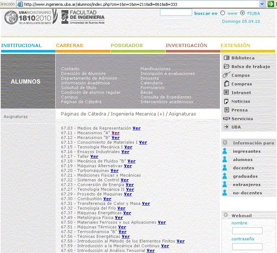Click Condición de alumno regular link
This screenshot has height=253, width=277.
click(x=91, y=92)
